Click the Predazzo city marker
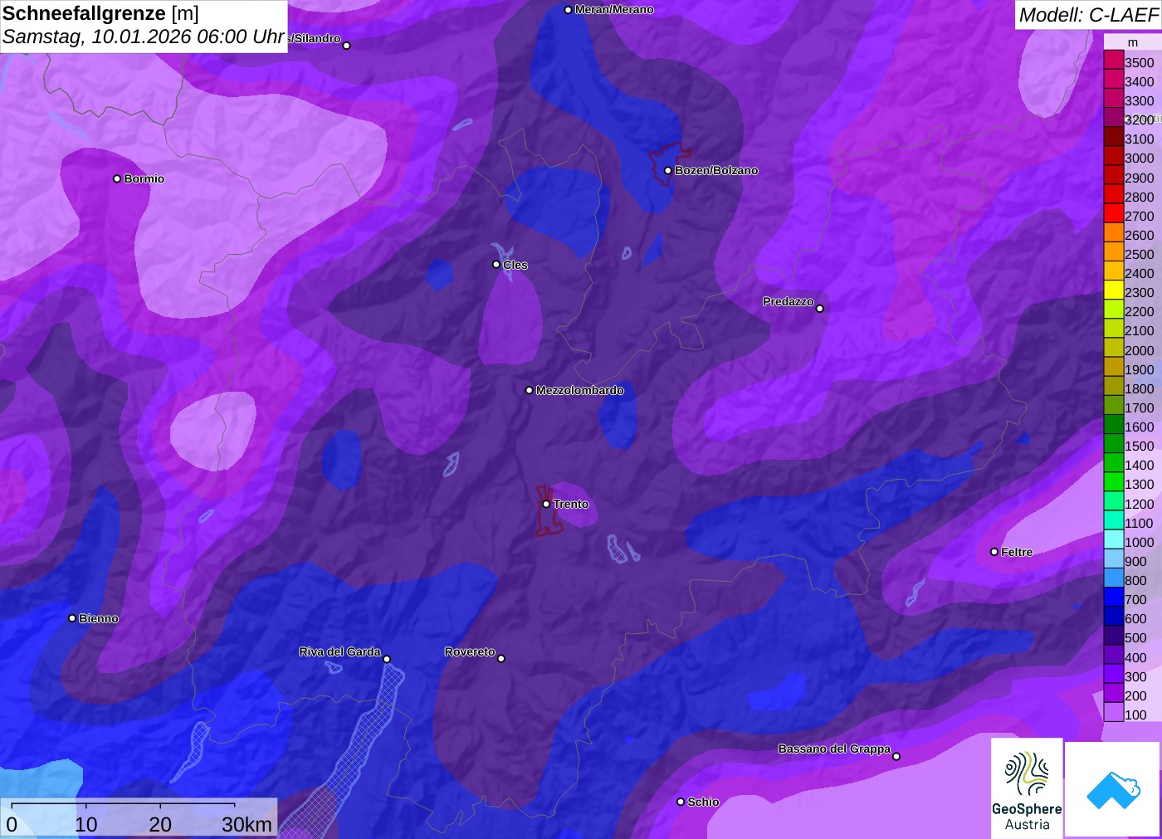The image size is (1162, 839). tap(820, 309)
